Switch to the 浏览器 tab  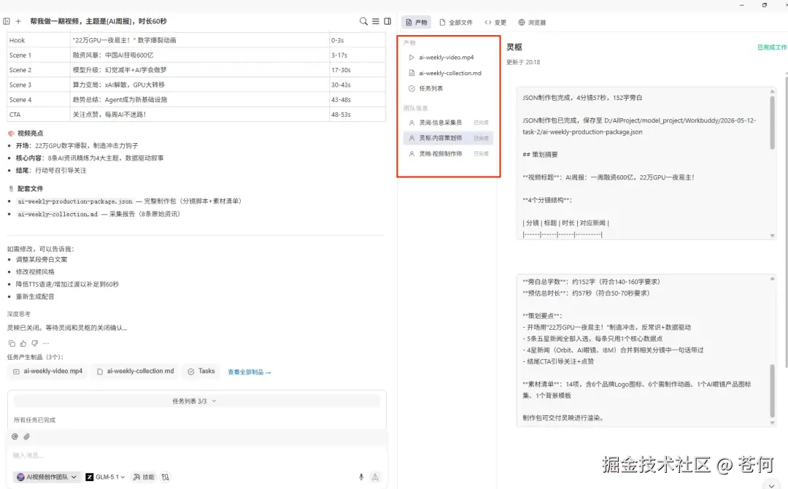pyautogui.click(x=532, y=22)
